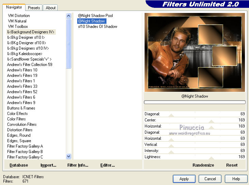Image resolution: width=249 pixels, height=185 pixels.
Task: Select Andrew's Filters 9 category
Action: click(x=21, y=103)
